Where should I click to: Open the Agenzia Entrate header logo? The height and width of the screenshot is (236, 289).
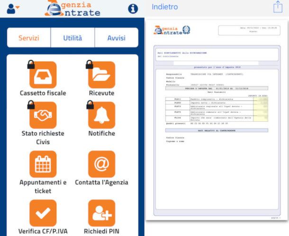click(x=72, y=8)
